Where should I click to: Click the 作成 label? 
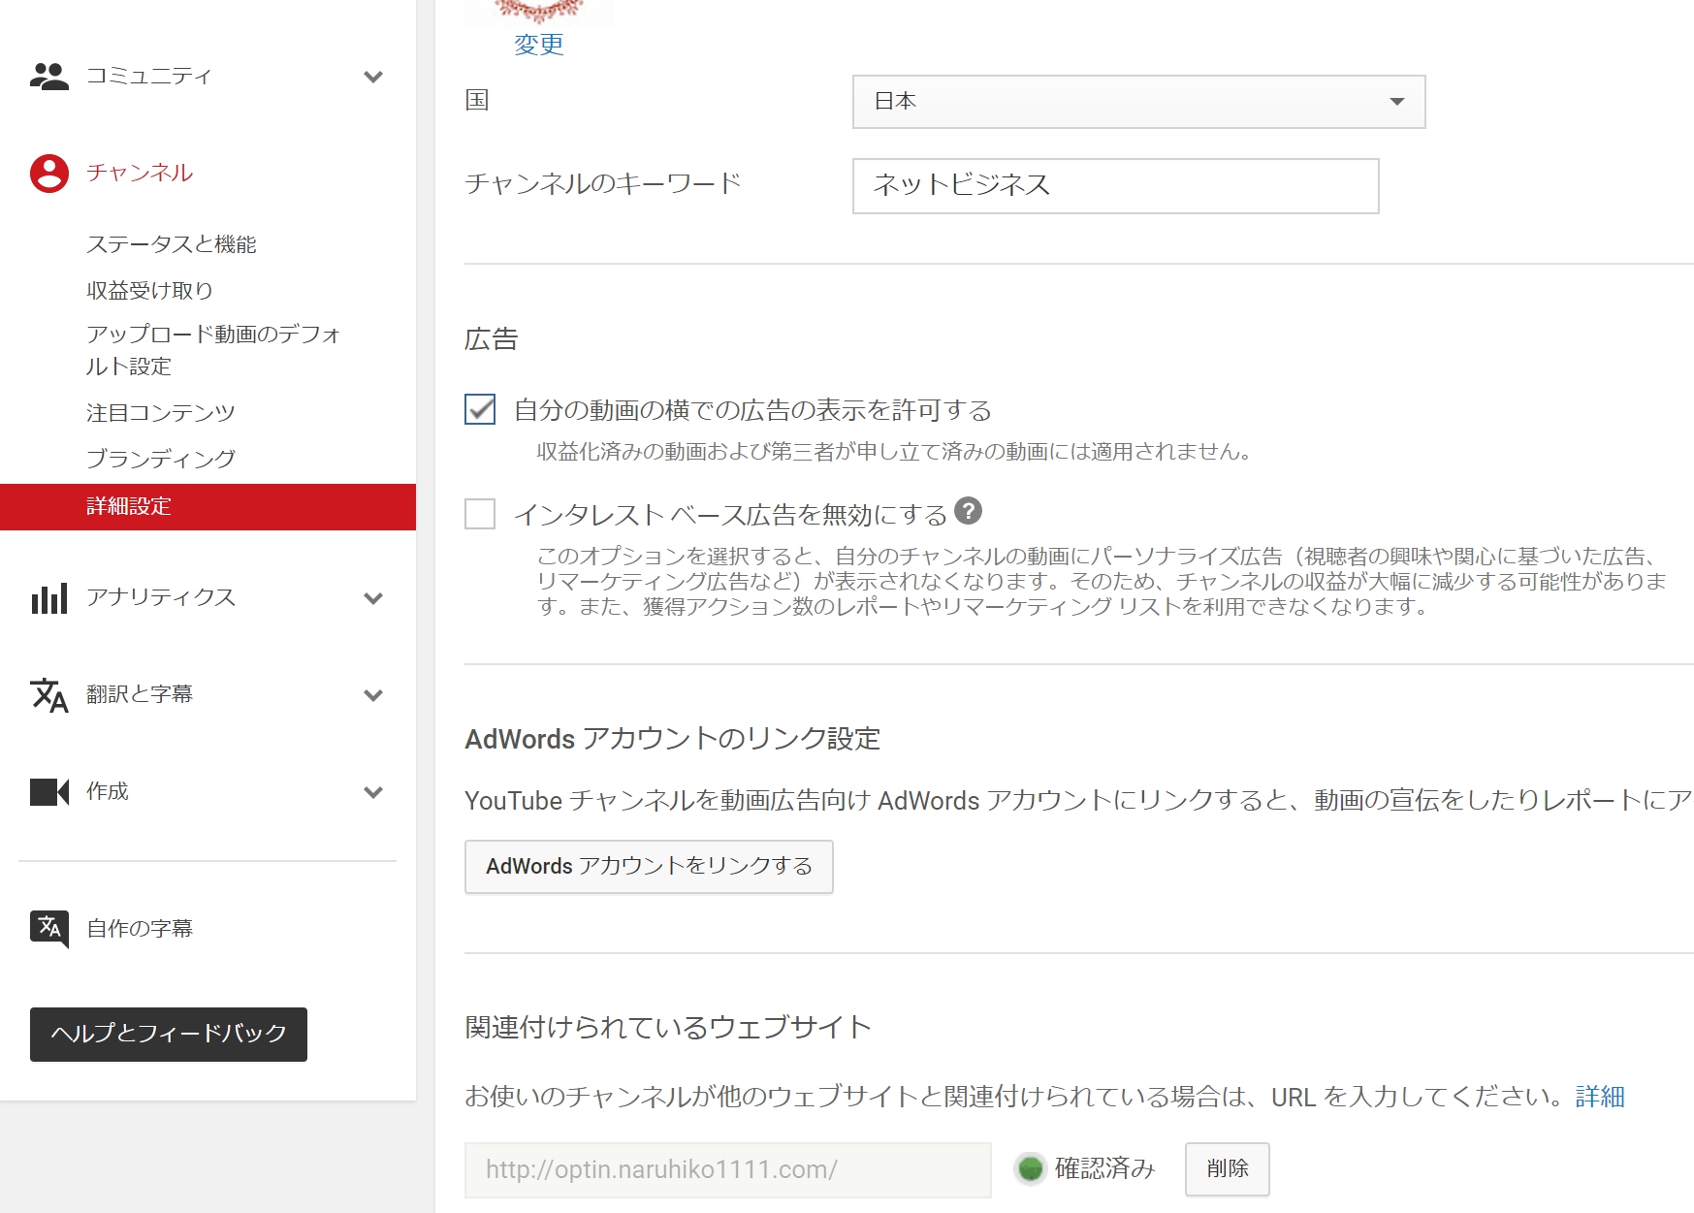point(108,791)
